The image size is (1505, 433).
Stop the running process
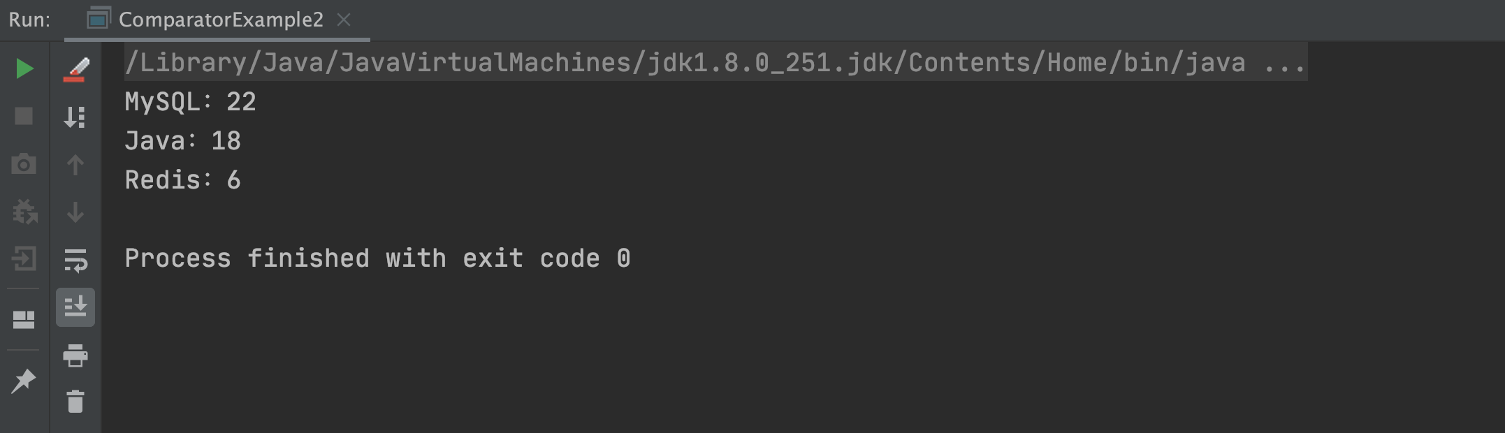pyautogui.click(x=24, y=116)
